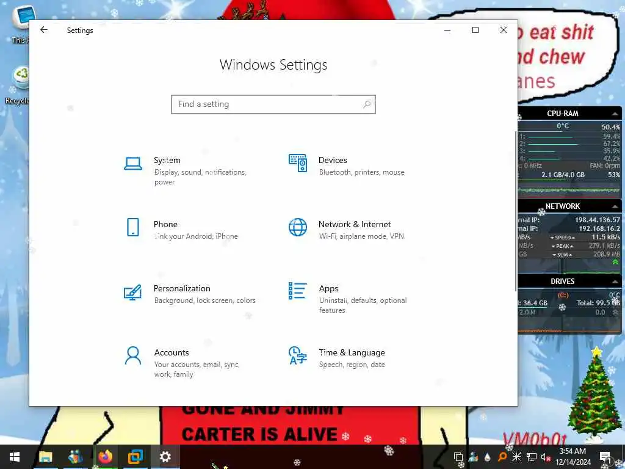Collapse the DRIVES widget section

(x=615, y=282)
